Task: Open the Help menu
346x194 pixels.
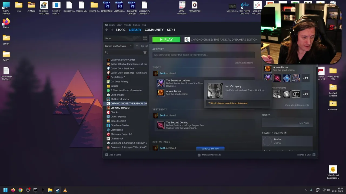Action: point(144,25)
